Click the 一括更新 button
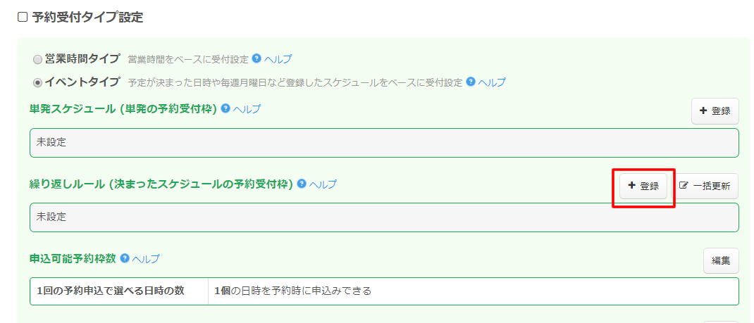Image resolution: width=754 pixels, height=323 pixels. [705, 186]
